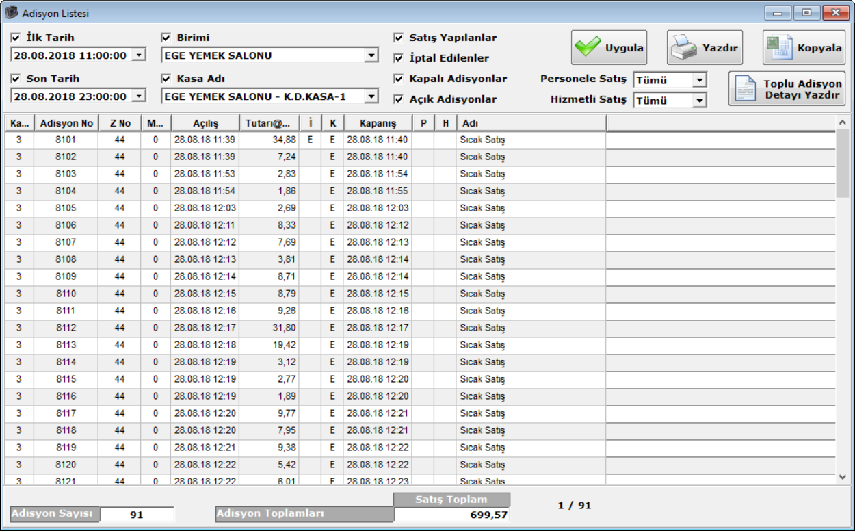The height and width of the screenshot is (531, 855).
Task: Click the printer icon on Yazdır
Action: point(683,48)
